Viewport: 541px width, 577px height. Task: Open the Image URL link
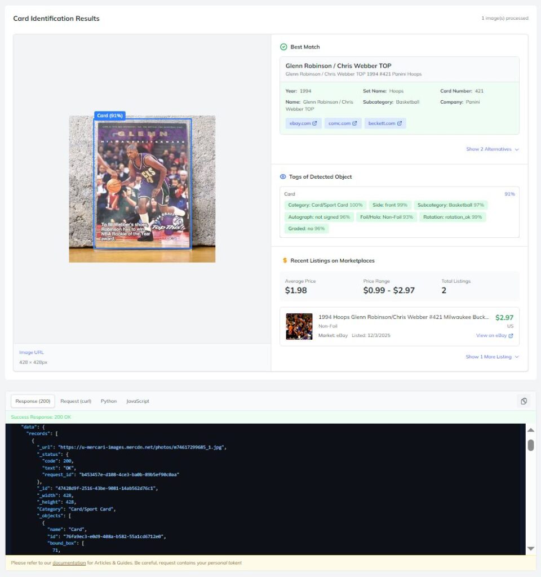coord(32,352)
